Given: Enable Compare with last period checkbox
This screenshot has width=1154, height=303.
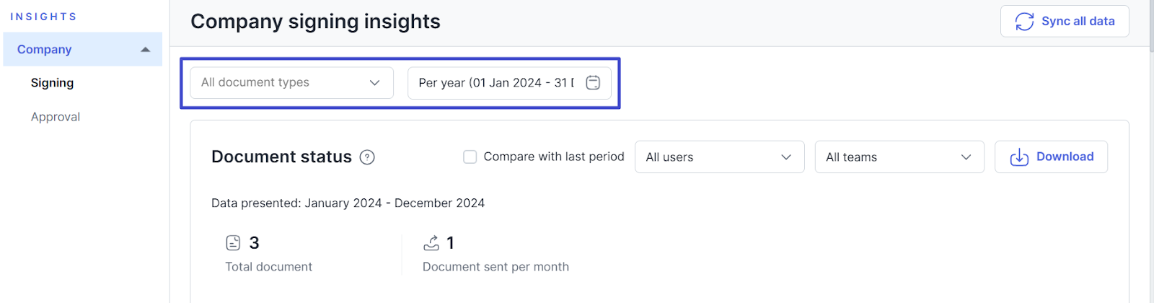Looking at the screenshot, I should [x=470, y=157].
